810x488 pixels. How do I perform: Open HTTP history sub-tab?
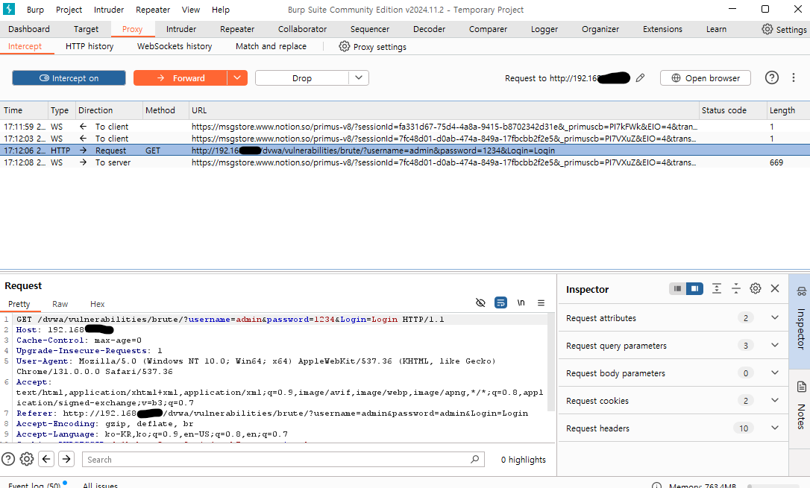(x=90, y=46)
